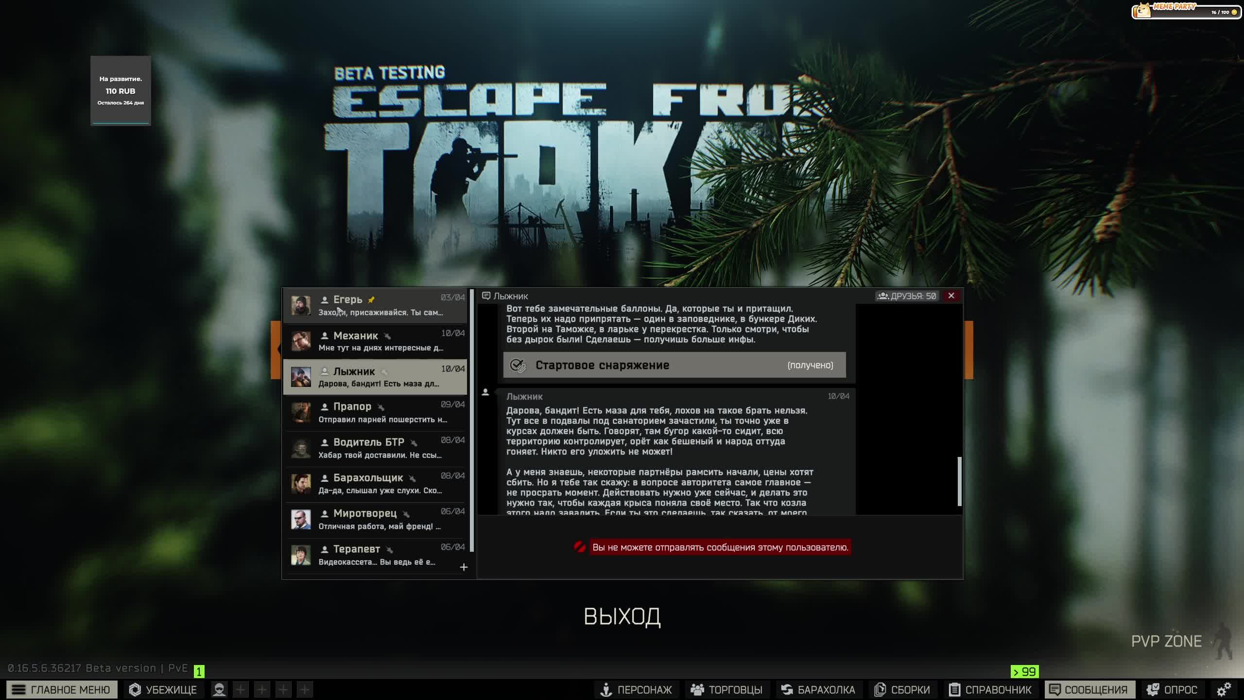The width and height of the screenshot is (1244, 700).
Task: Click the Стартовое снаряжение attachment check icon
Action: (518, 366)
